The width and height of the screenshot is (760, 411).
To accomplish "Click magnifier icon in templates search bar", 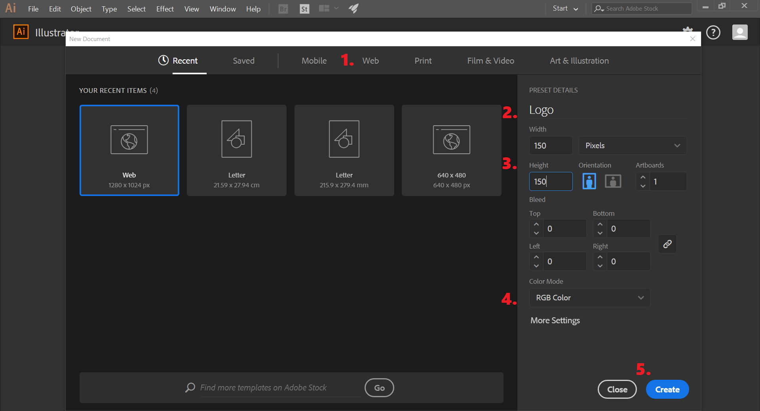I will pos(190,388).
